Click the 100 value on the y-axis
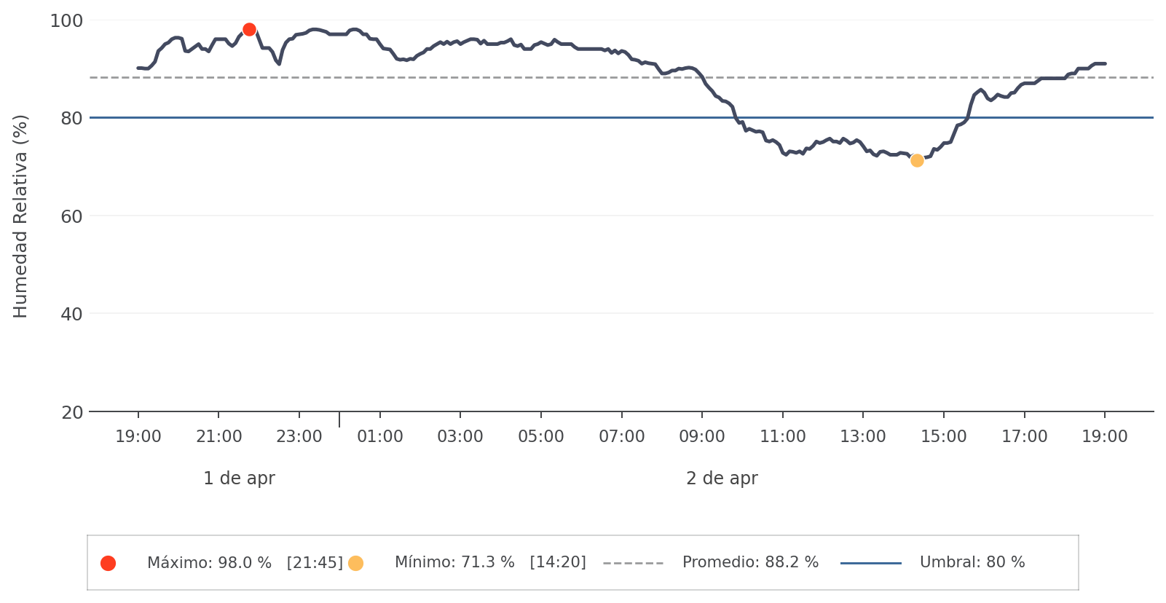This screenshot has width=1166, height=603. pos(66,20)
